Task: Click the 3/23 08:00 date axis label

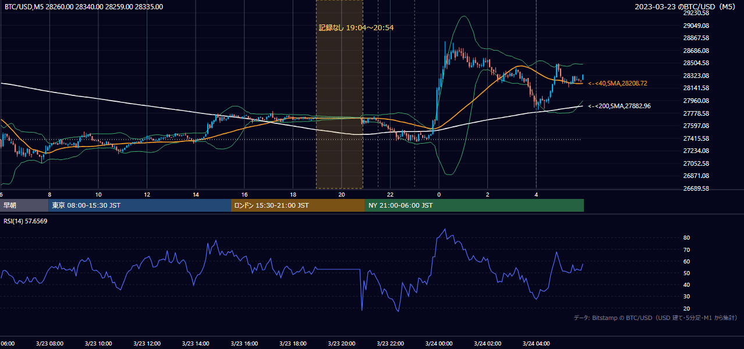Action: [49, 344]
